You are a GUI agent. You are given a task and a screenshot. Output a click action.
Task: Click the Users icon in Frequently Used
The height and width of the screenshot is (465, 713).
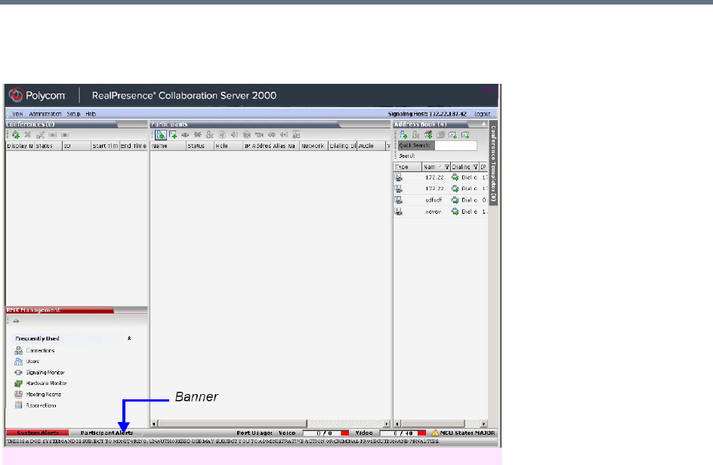pos(18,362)
